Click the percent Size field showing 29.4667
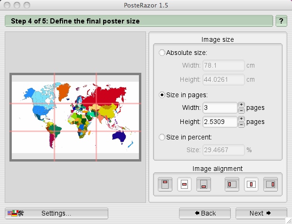Screen dimensions: 292x224 (x=223, y=150)
